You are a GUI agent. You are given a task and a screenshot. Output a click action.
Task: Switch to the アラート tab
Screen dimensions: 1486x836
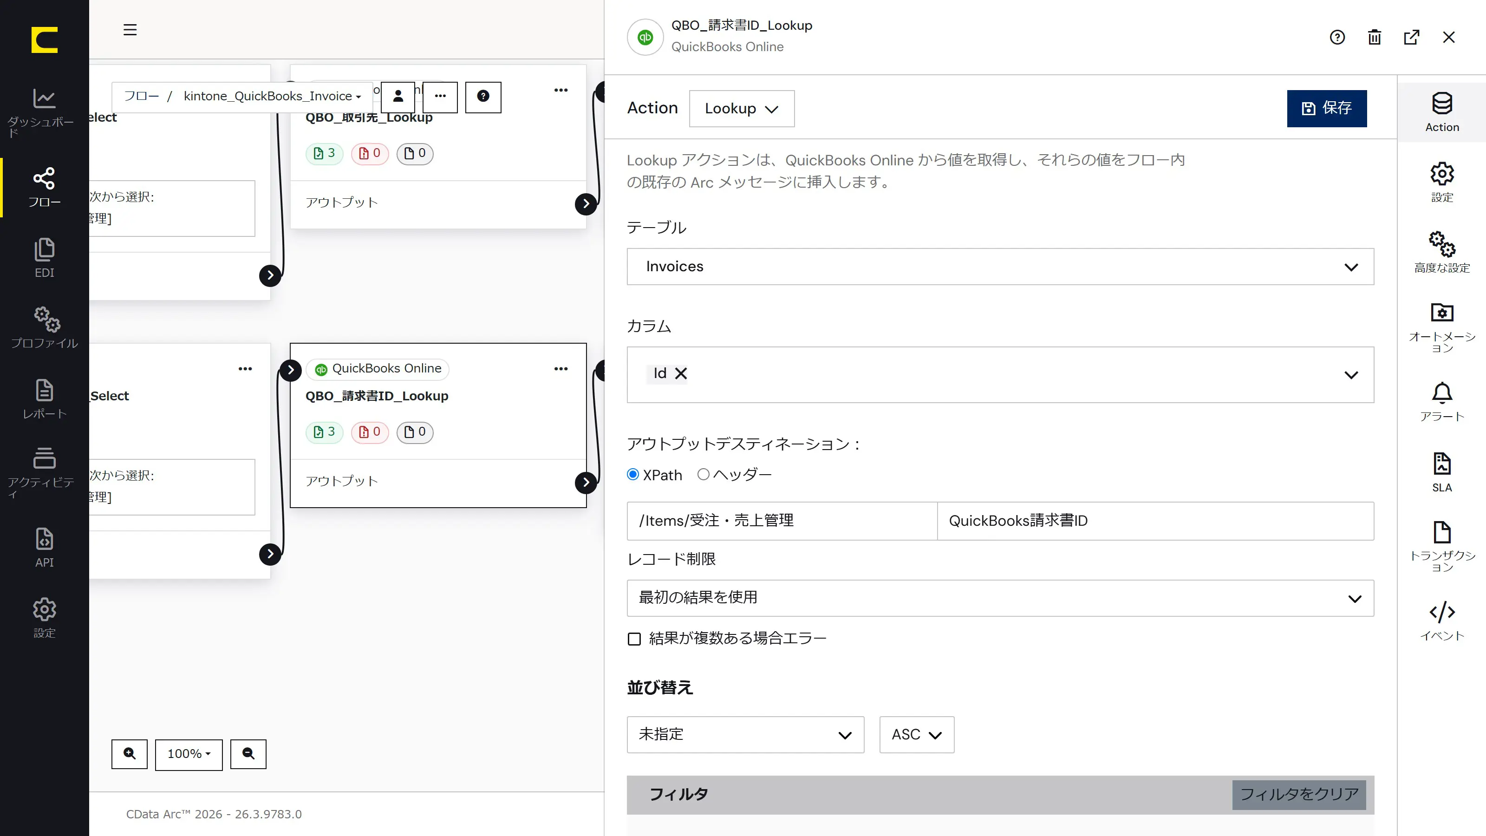point(1441,402)
